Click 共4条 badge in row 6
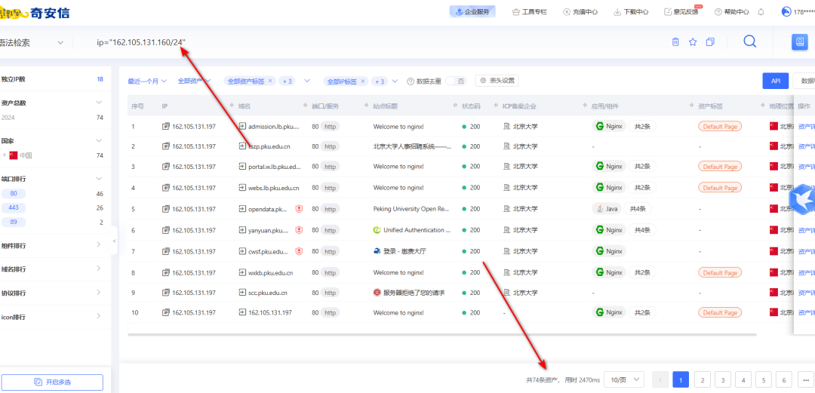815x393 pixels. coord(642,230)
